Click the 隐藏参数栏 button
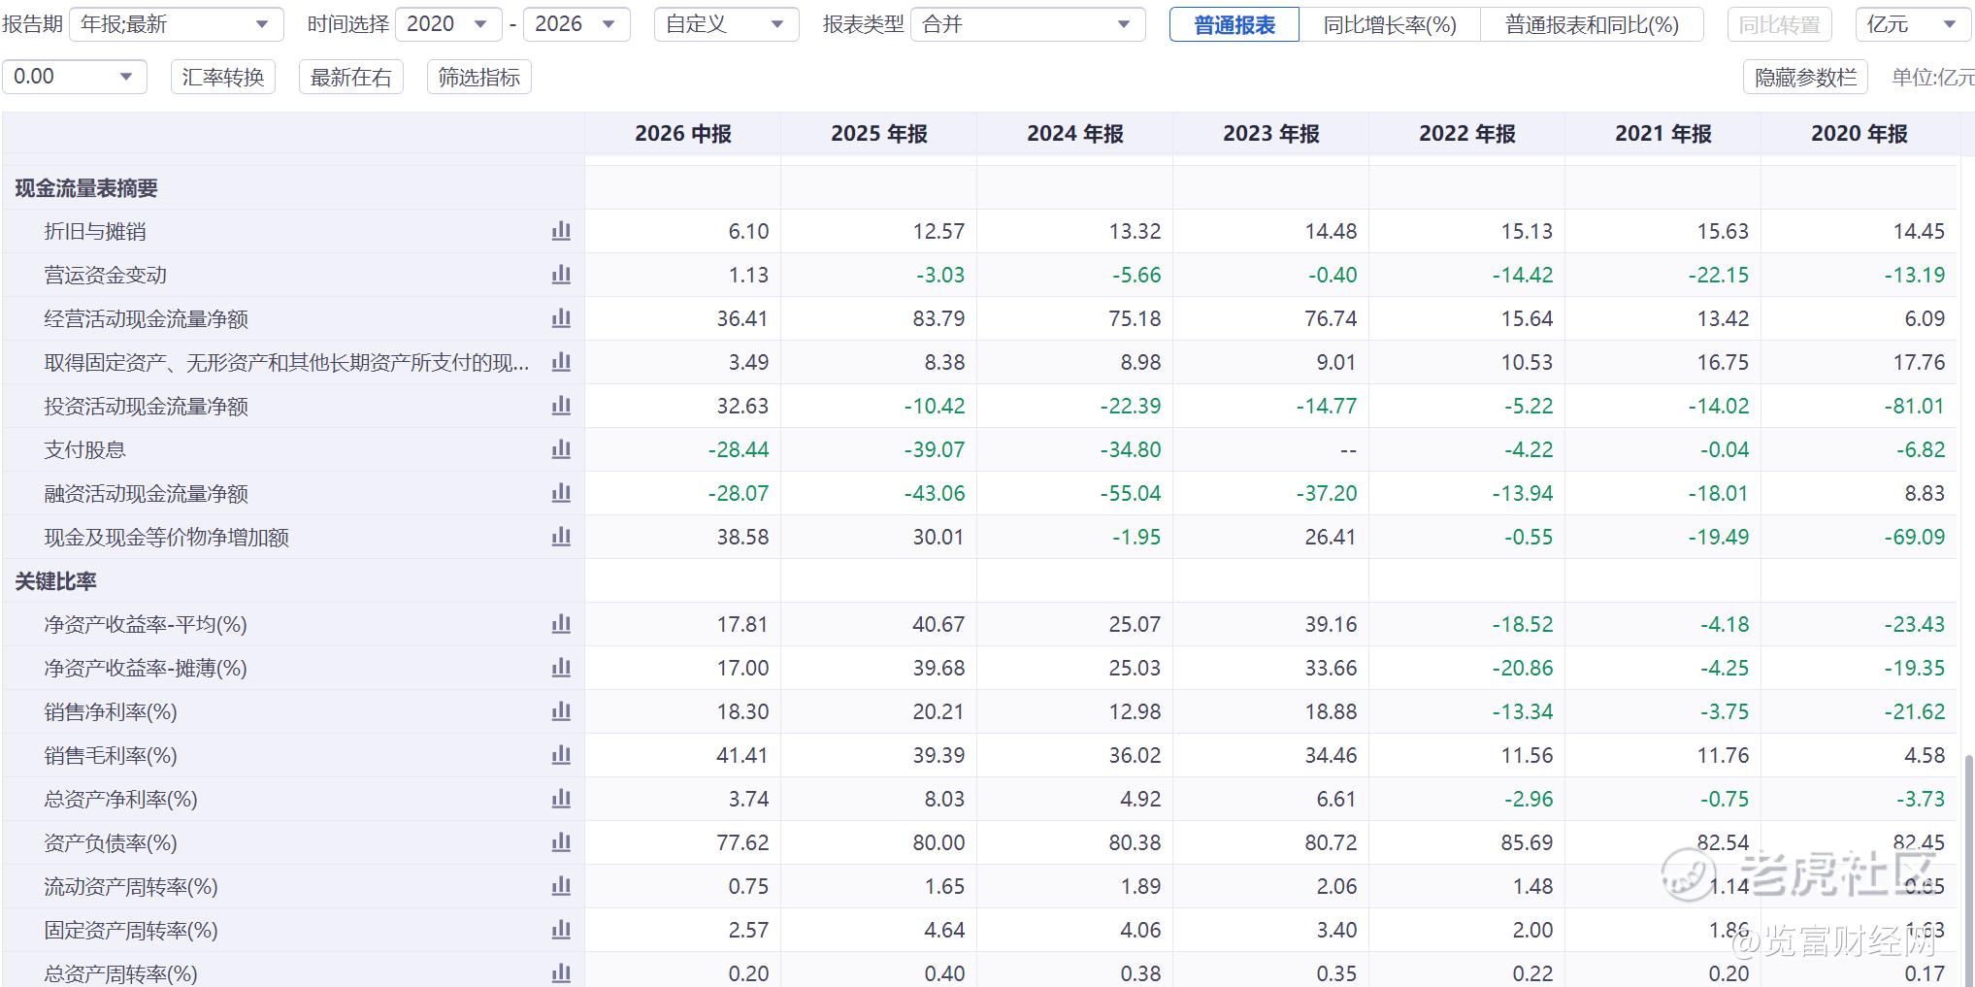The image size is (1975, 987). tap(1806, 77)
